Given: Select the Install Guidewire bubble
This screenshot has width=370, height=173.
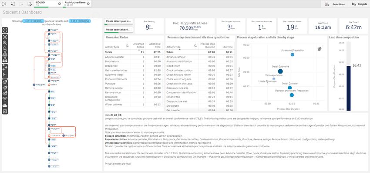Looking at the screenshot, I should tap(280, 71).
